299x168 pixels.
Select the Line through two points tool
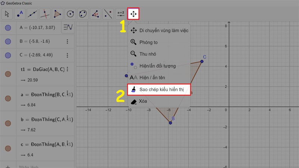(33, 14)
